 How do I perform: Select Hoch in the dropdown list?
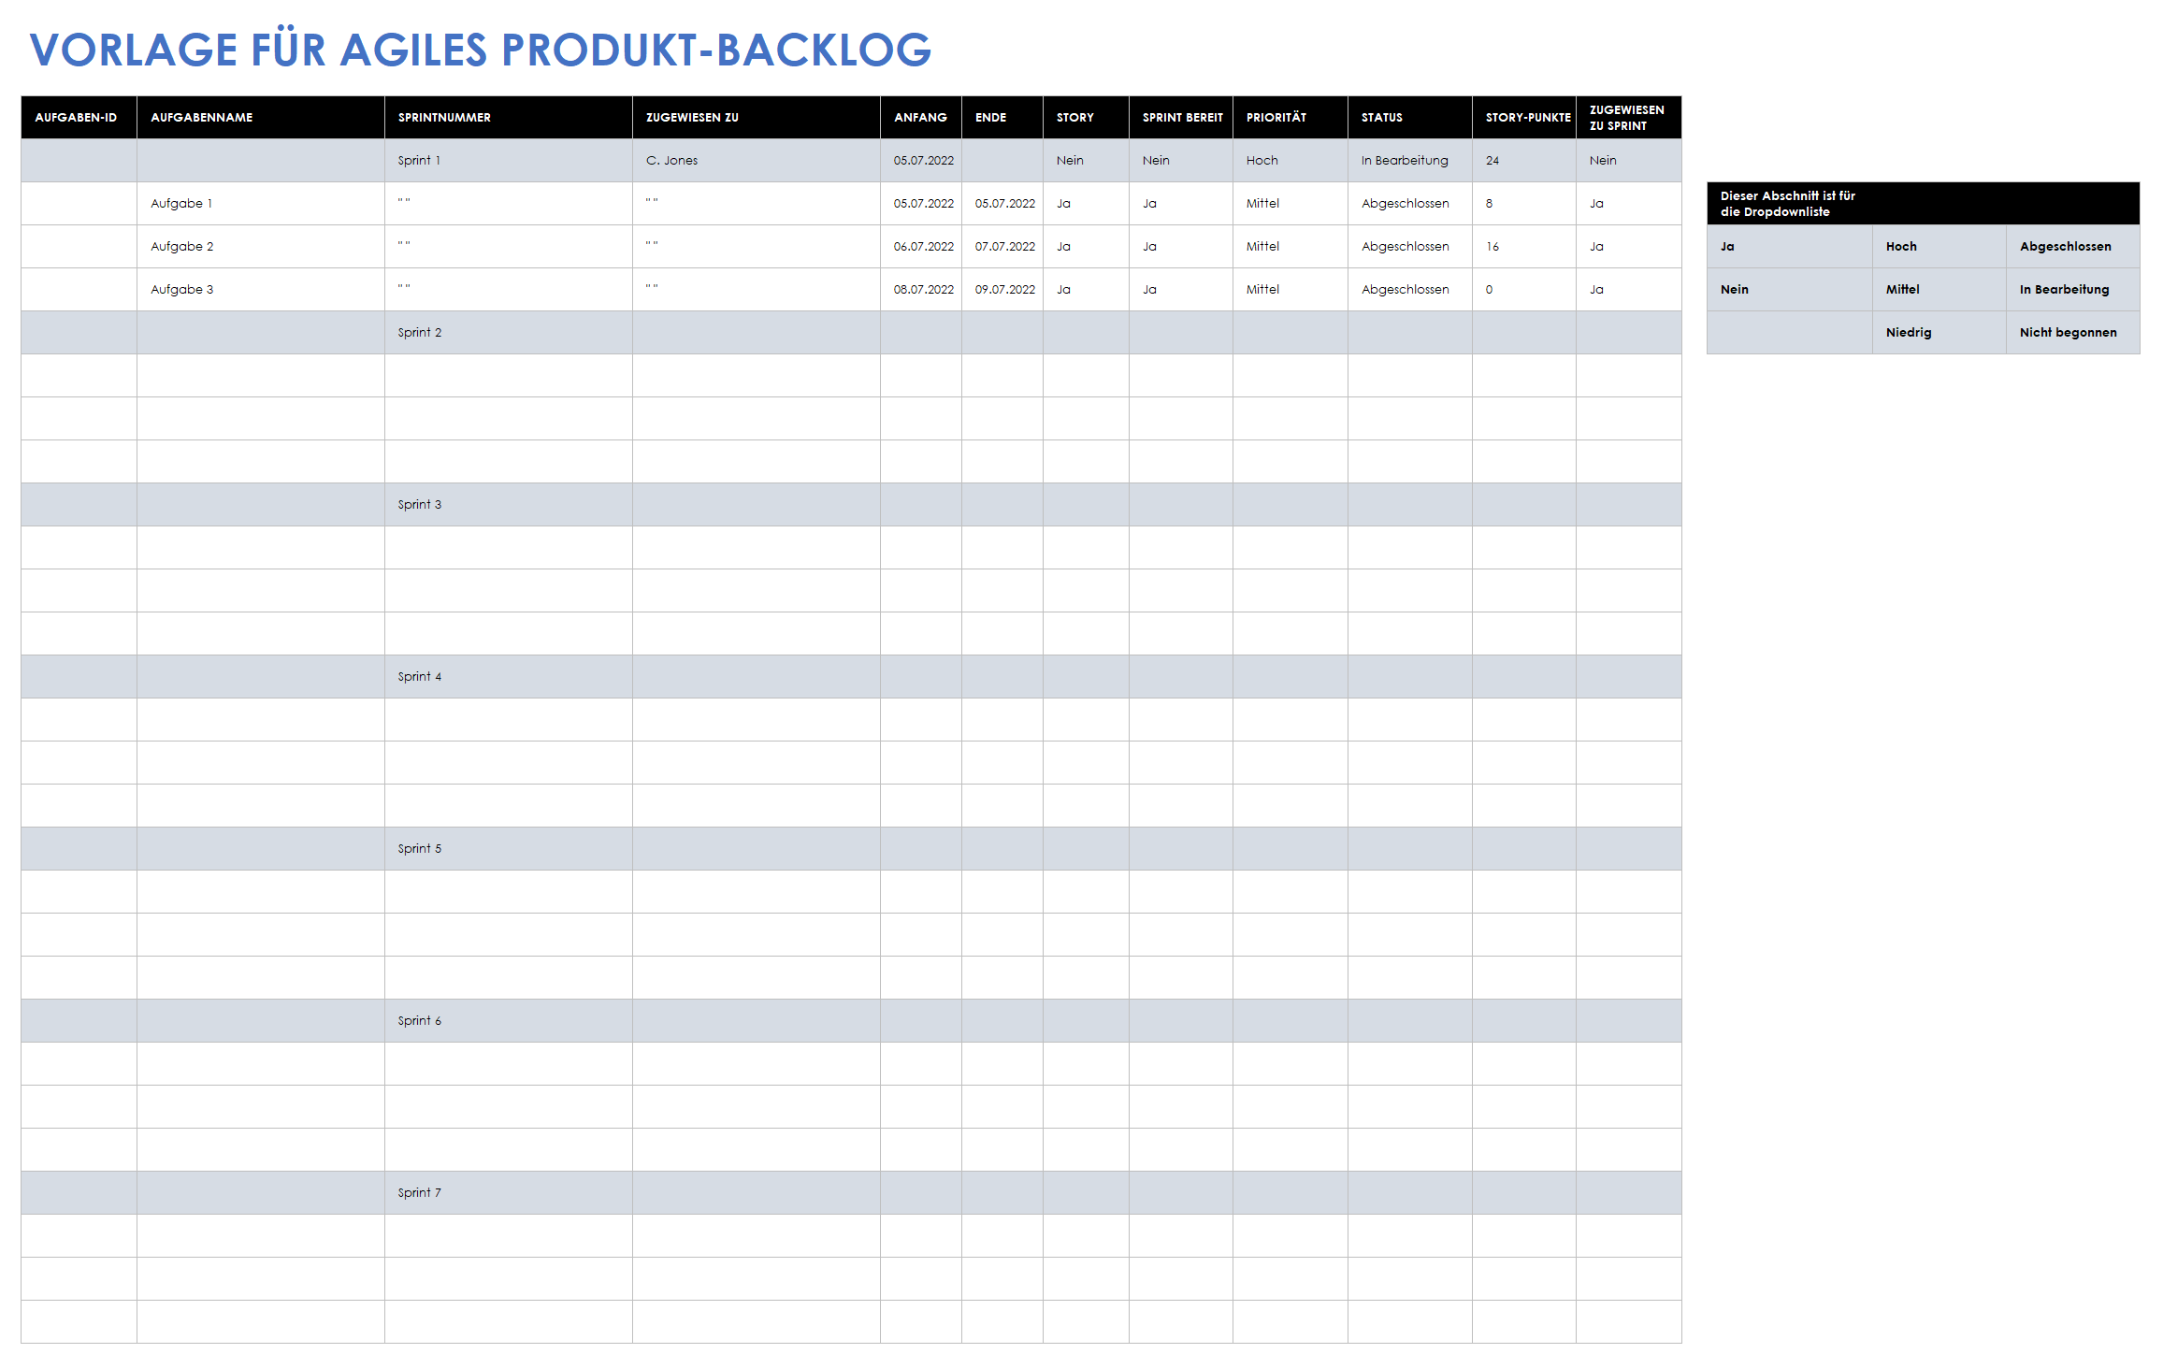pyautogui.click(x=1939, y=246)
